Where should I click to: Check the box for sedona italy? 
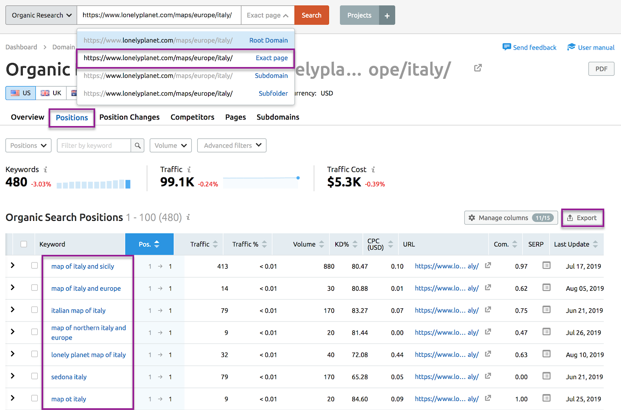35,376
